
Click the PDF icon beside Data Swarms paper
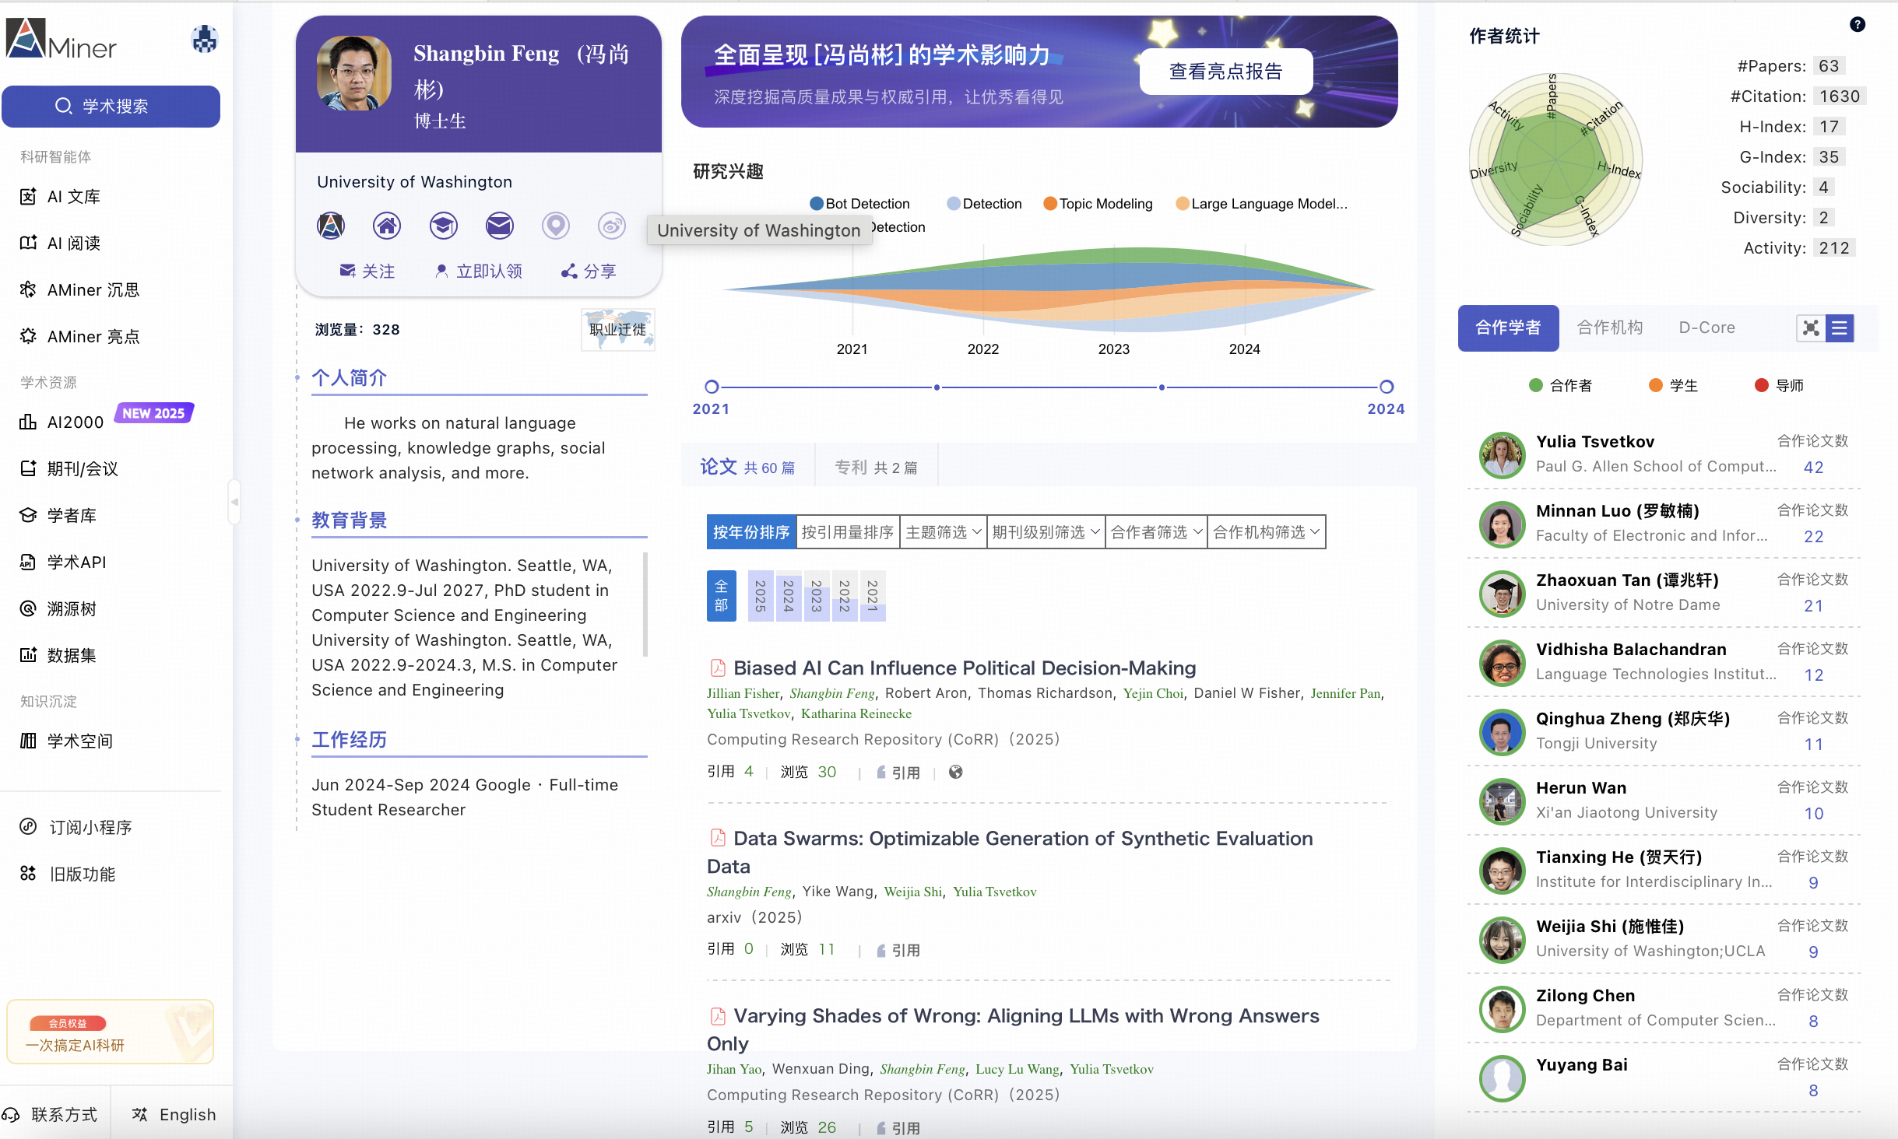pos(717,838)
